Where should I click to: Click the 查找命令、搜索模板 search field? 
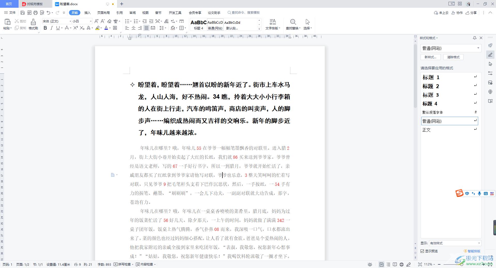tap(244, 13)
